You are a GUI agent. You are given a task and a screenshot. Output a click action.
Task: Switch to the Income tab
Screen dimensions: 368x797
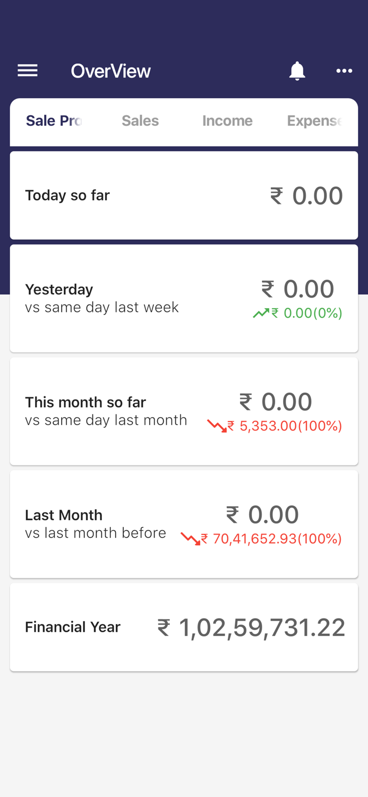[227, 121]
